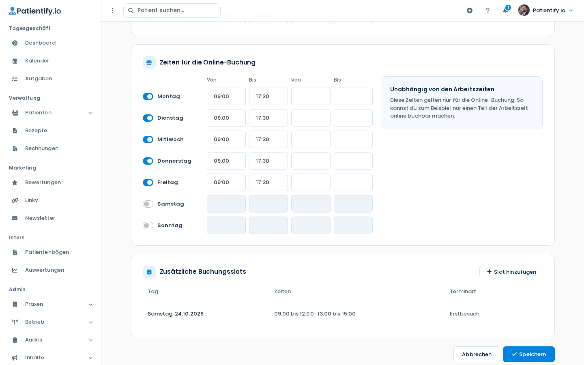
Task: Click the Abbrechen button
Action: click(477, 354)
